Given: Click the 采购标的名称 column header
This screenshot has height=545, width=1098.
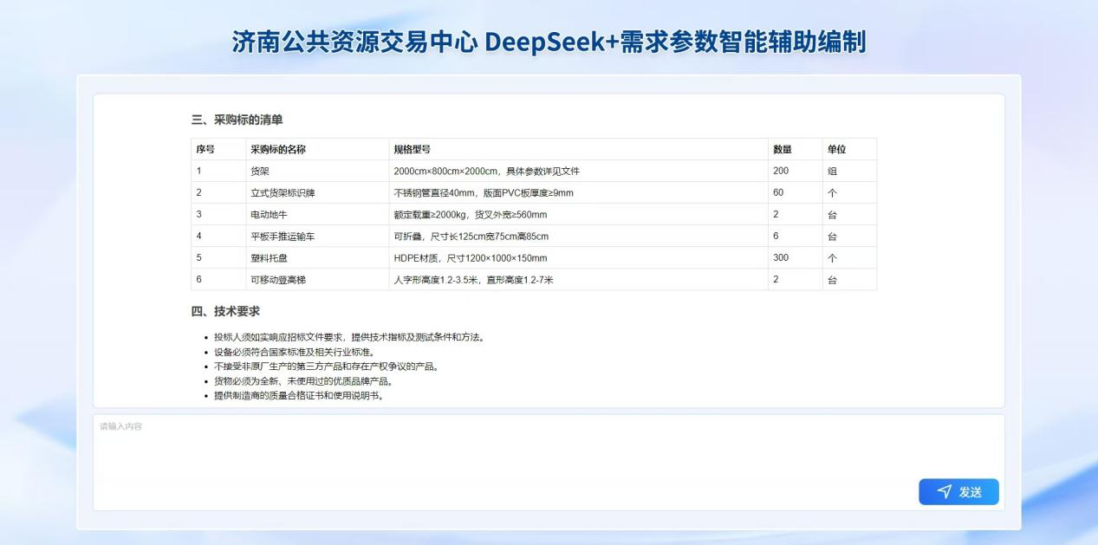Looking at the screenshot, I should pyautogui.click(x=278, y=149).
